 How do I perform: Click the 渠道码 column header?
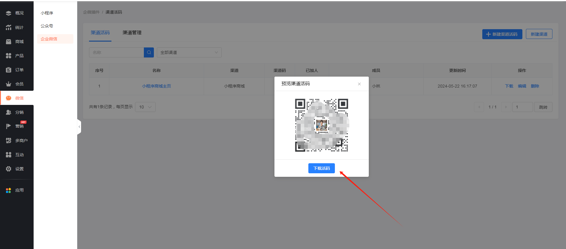[x=280, y=70]
